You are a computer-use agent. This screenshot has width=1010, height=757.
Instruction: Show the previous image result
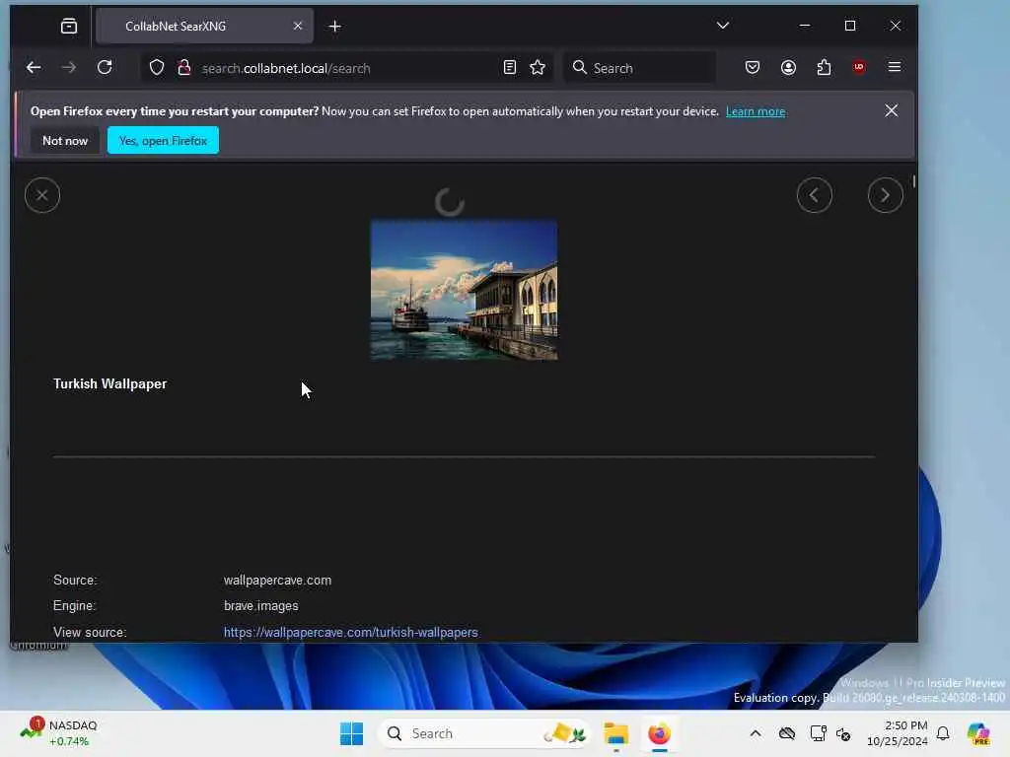point(814,195)
